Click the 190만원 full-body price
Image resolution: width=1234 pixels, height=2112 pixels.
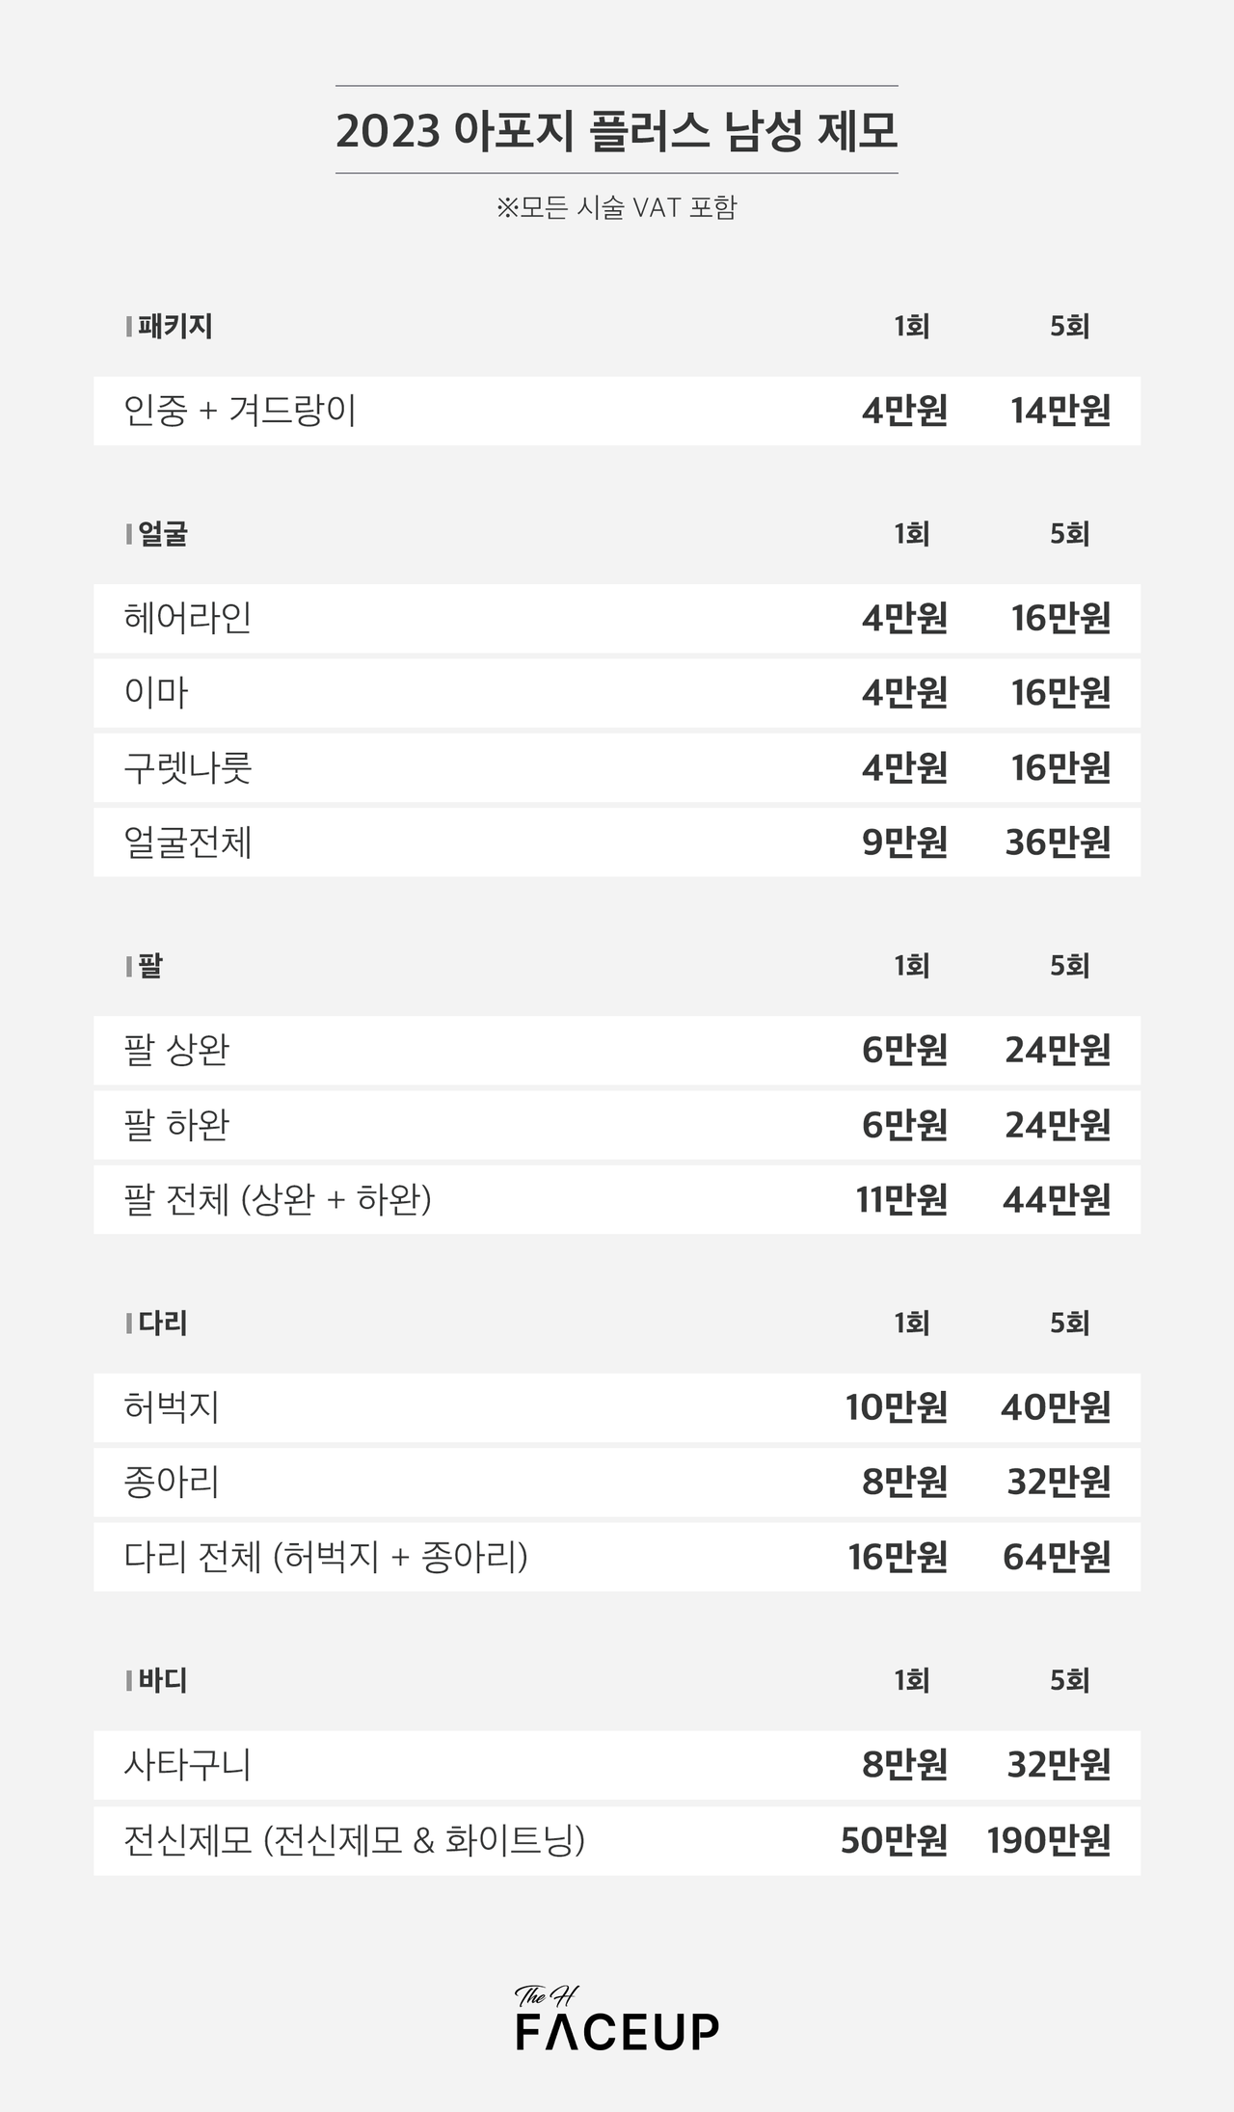(1049, 1840)
